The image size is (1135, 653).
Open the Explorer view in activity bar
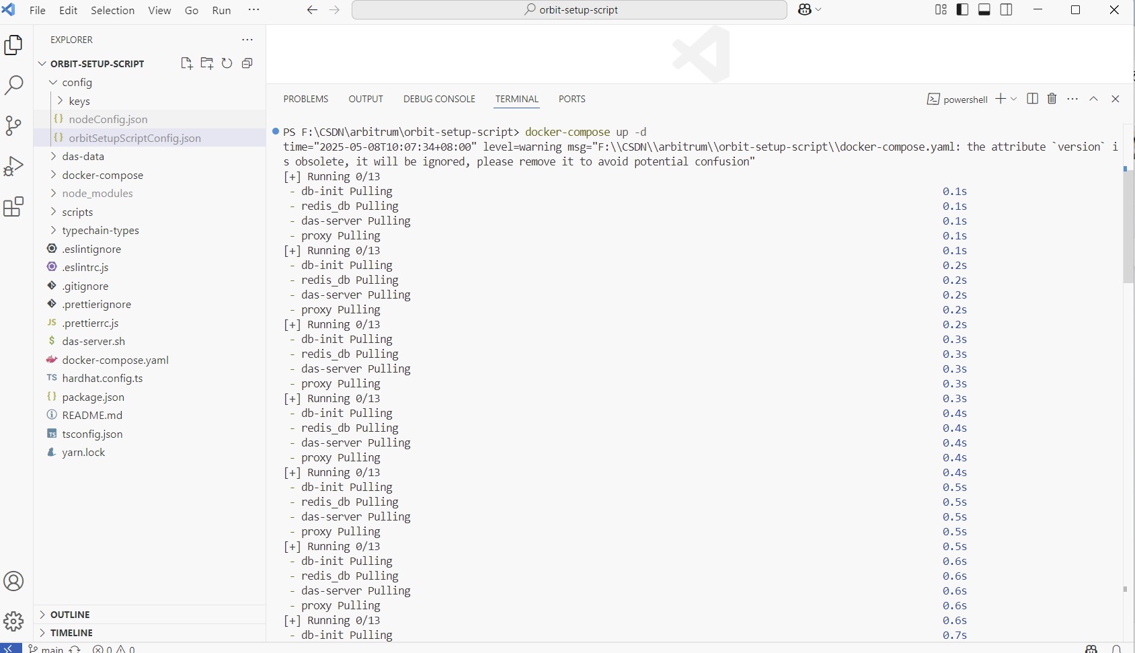[13, 45]
